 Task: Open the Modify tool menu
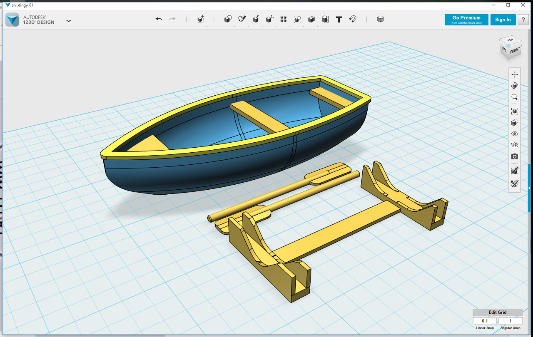270,19
